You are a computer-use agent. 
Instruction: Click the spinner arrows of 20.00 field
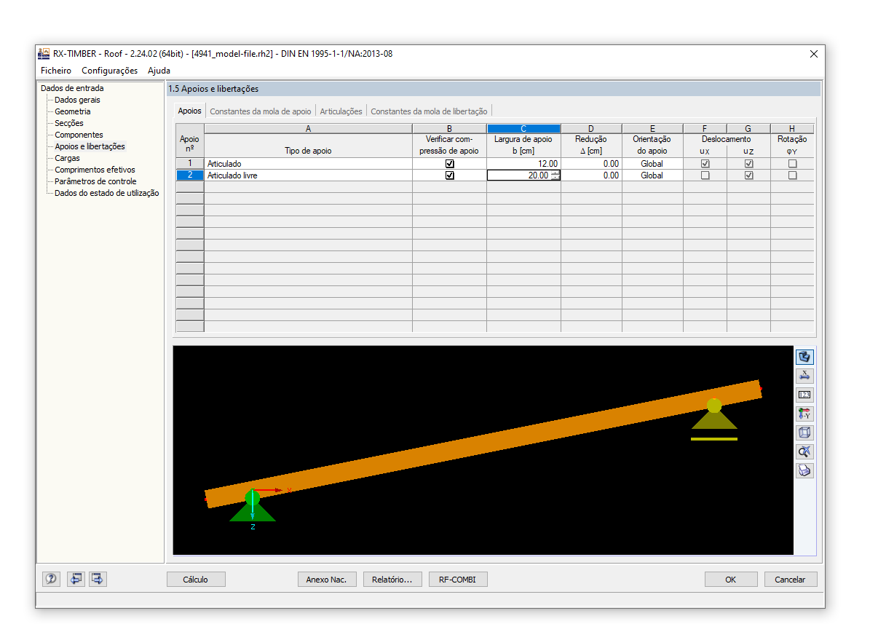tap(555, 175)
